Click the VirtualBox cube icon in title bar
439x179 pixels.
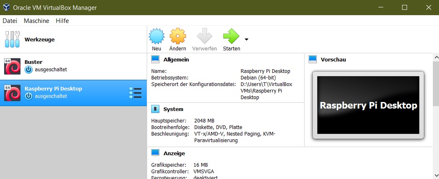pyautogui.click(x=6, y=7)
